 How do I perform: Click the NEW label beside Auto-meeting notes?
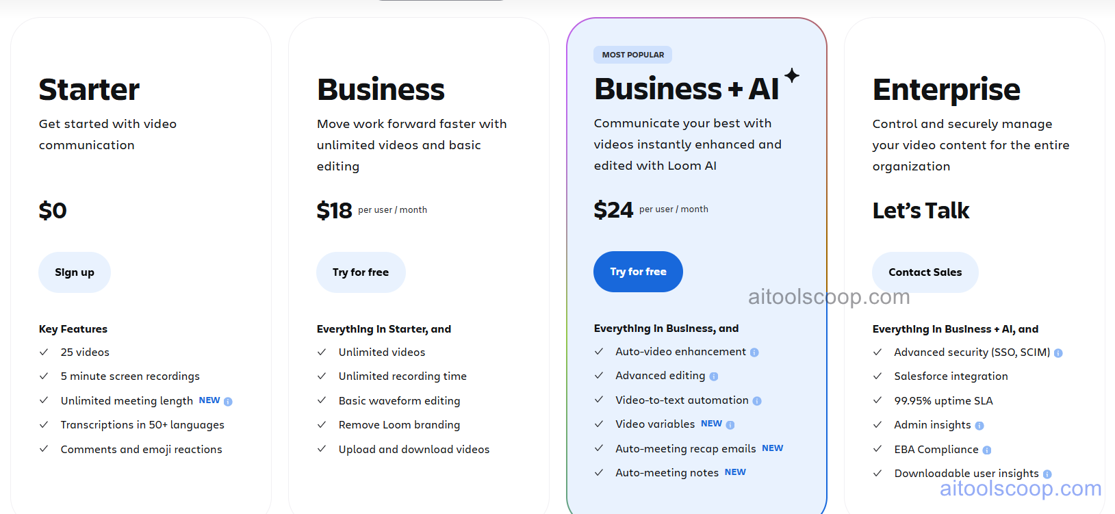[x=734, y=472]
